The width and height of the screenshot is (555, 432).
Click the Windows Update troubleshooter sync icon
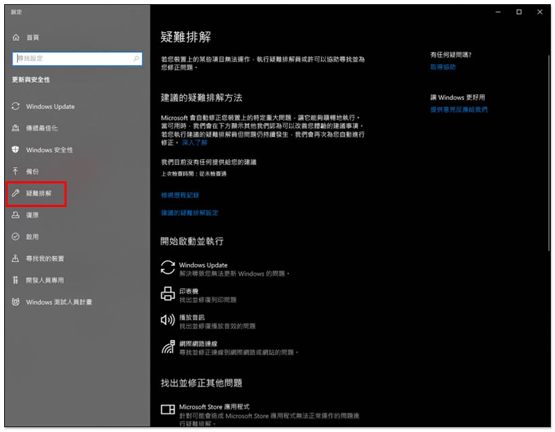click(168, 267)
